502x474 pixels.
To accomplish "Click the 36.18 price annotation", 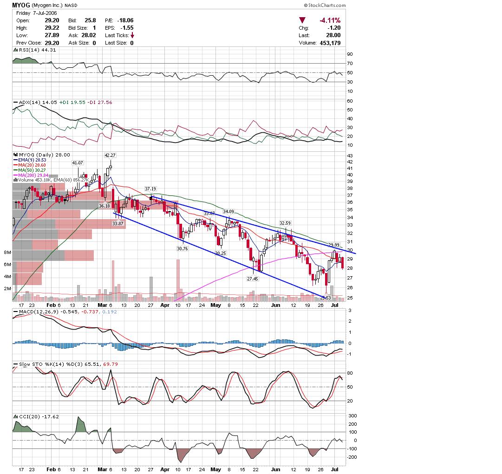I will [x=104, y=206].
